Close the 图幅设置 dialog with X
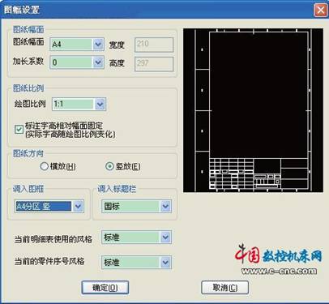 click(x=320, y=11)
